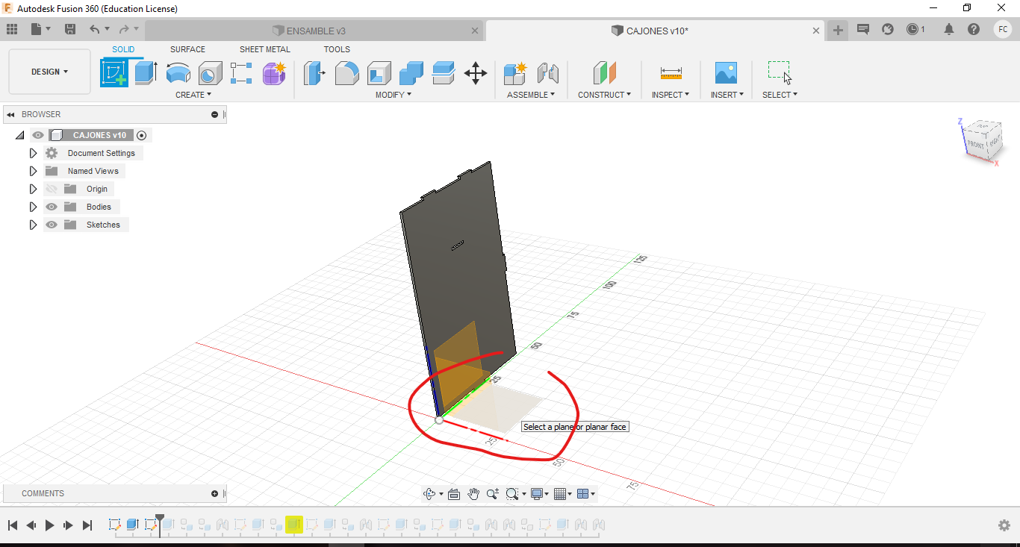Screen dimensions: 1020x547
Task: Activate the Move/Copy tool
Action: [x=475, y=73]
